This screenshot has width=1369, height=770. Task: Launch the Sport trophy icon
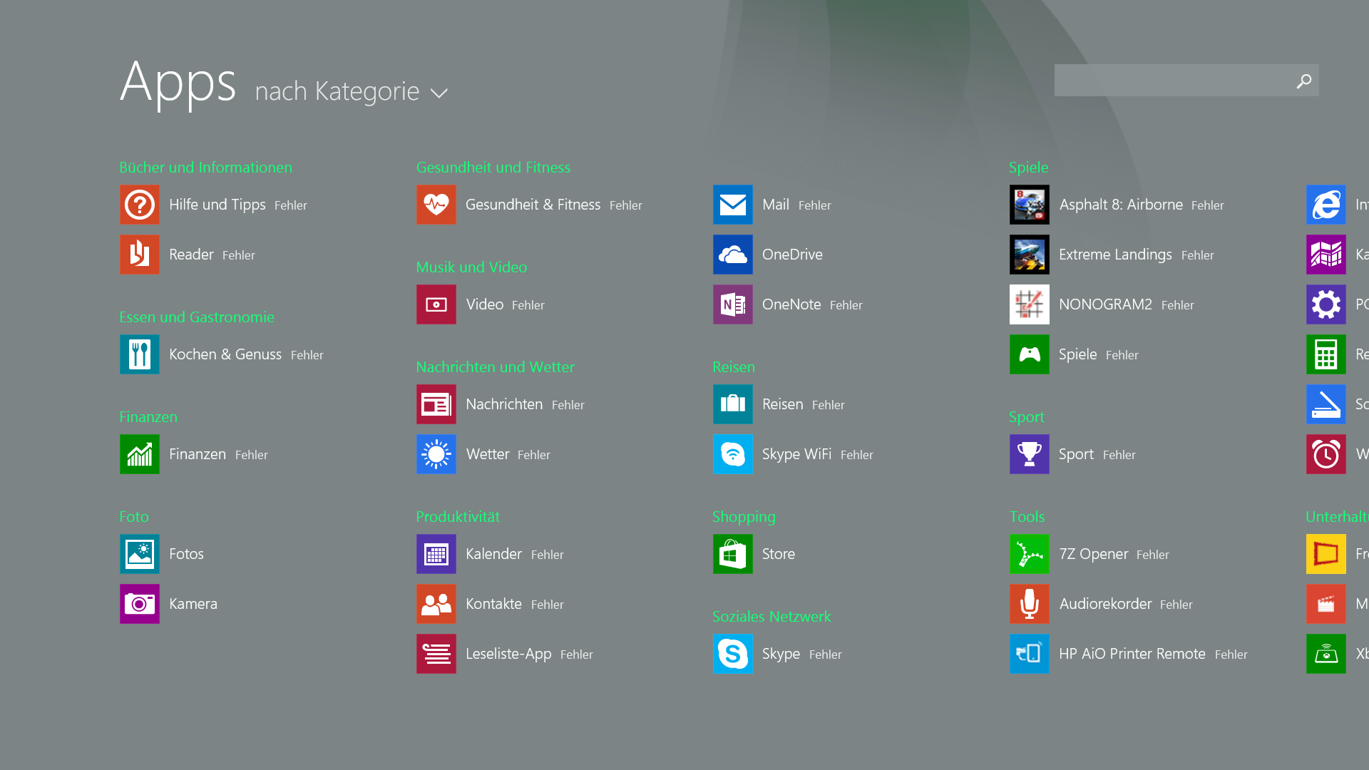click(1029, 454)
